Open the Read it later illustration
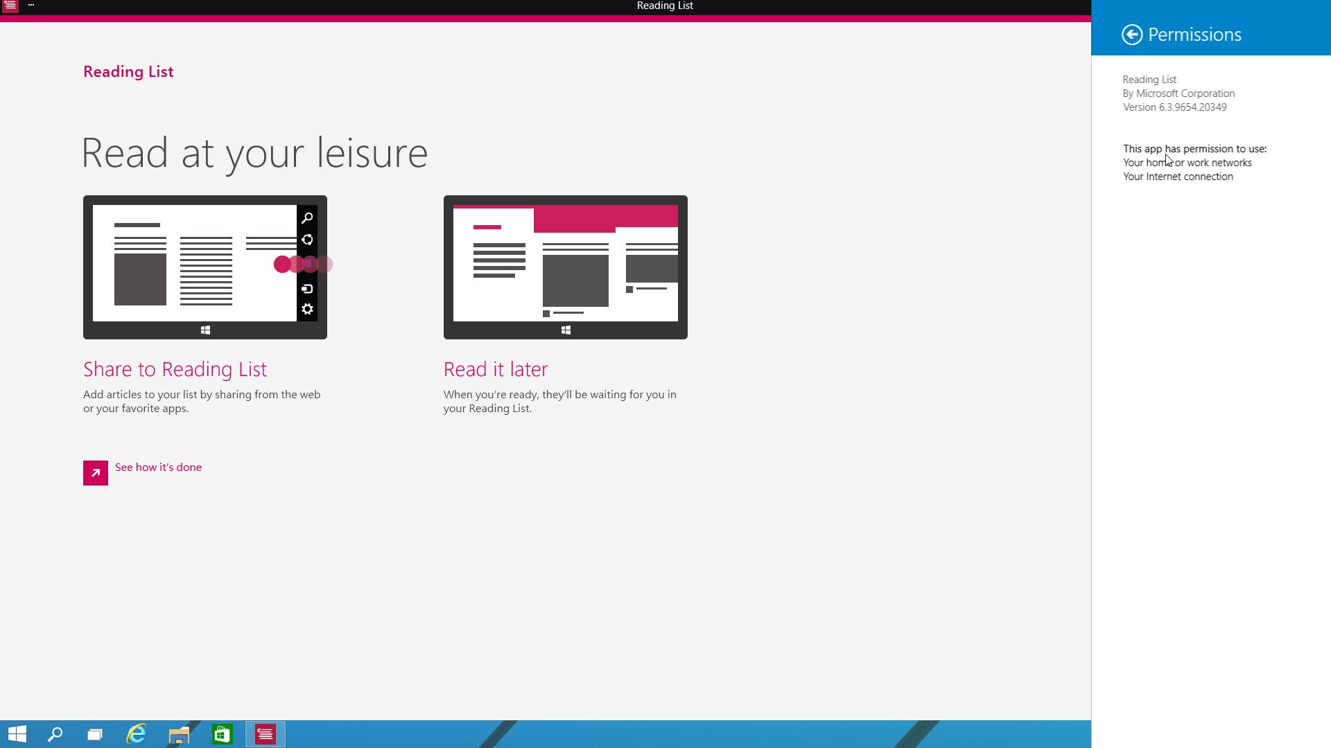 coord(566,267)
